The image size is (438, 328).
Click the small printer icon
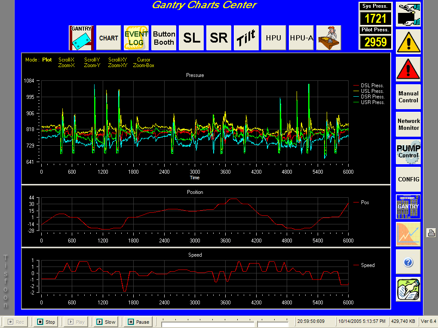pos(431,233)
